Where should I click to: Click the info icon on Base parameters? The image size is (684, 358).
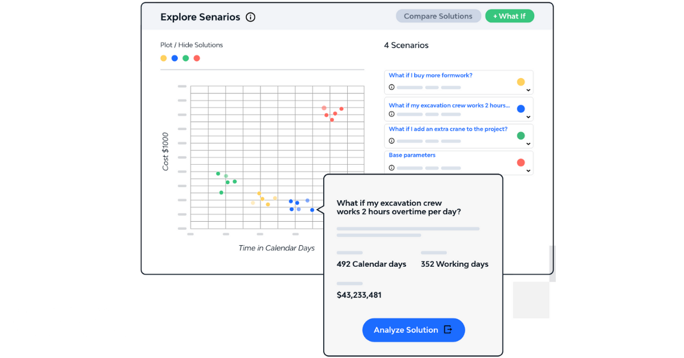(393, 168)
